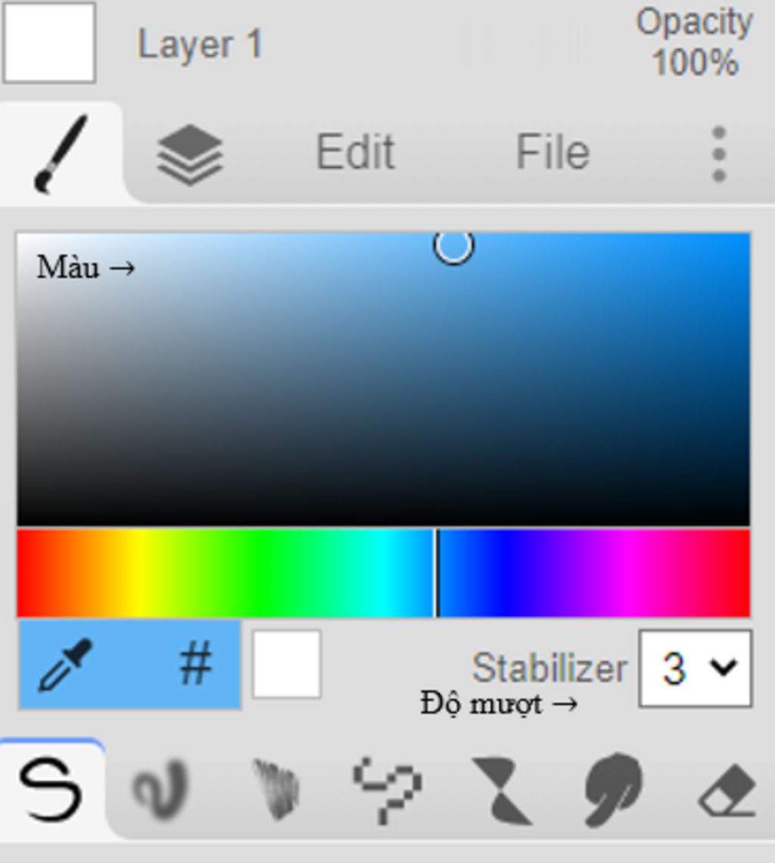
Task: Select the pen brush with S stroke
Action: point(51,790)
